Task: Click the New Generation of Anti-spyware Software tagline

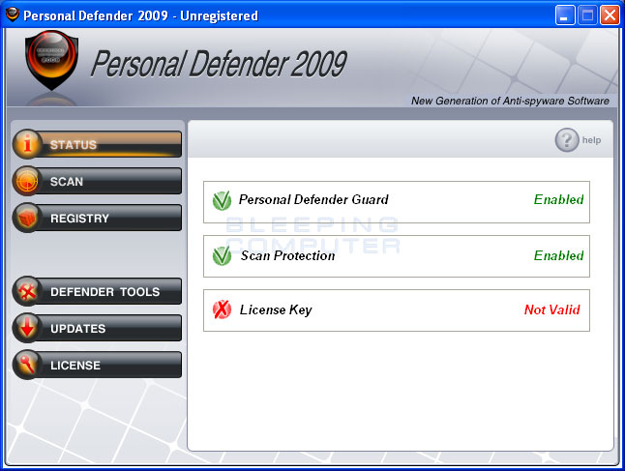Action: pyautogui.click(x=510, y=101)
